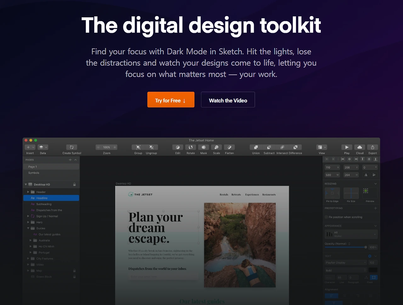
Task: Click the Watch the Video button
Action: point(228,100)
